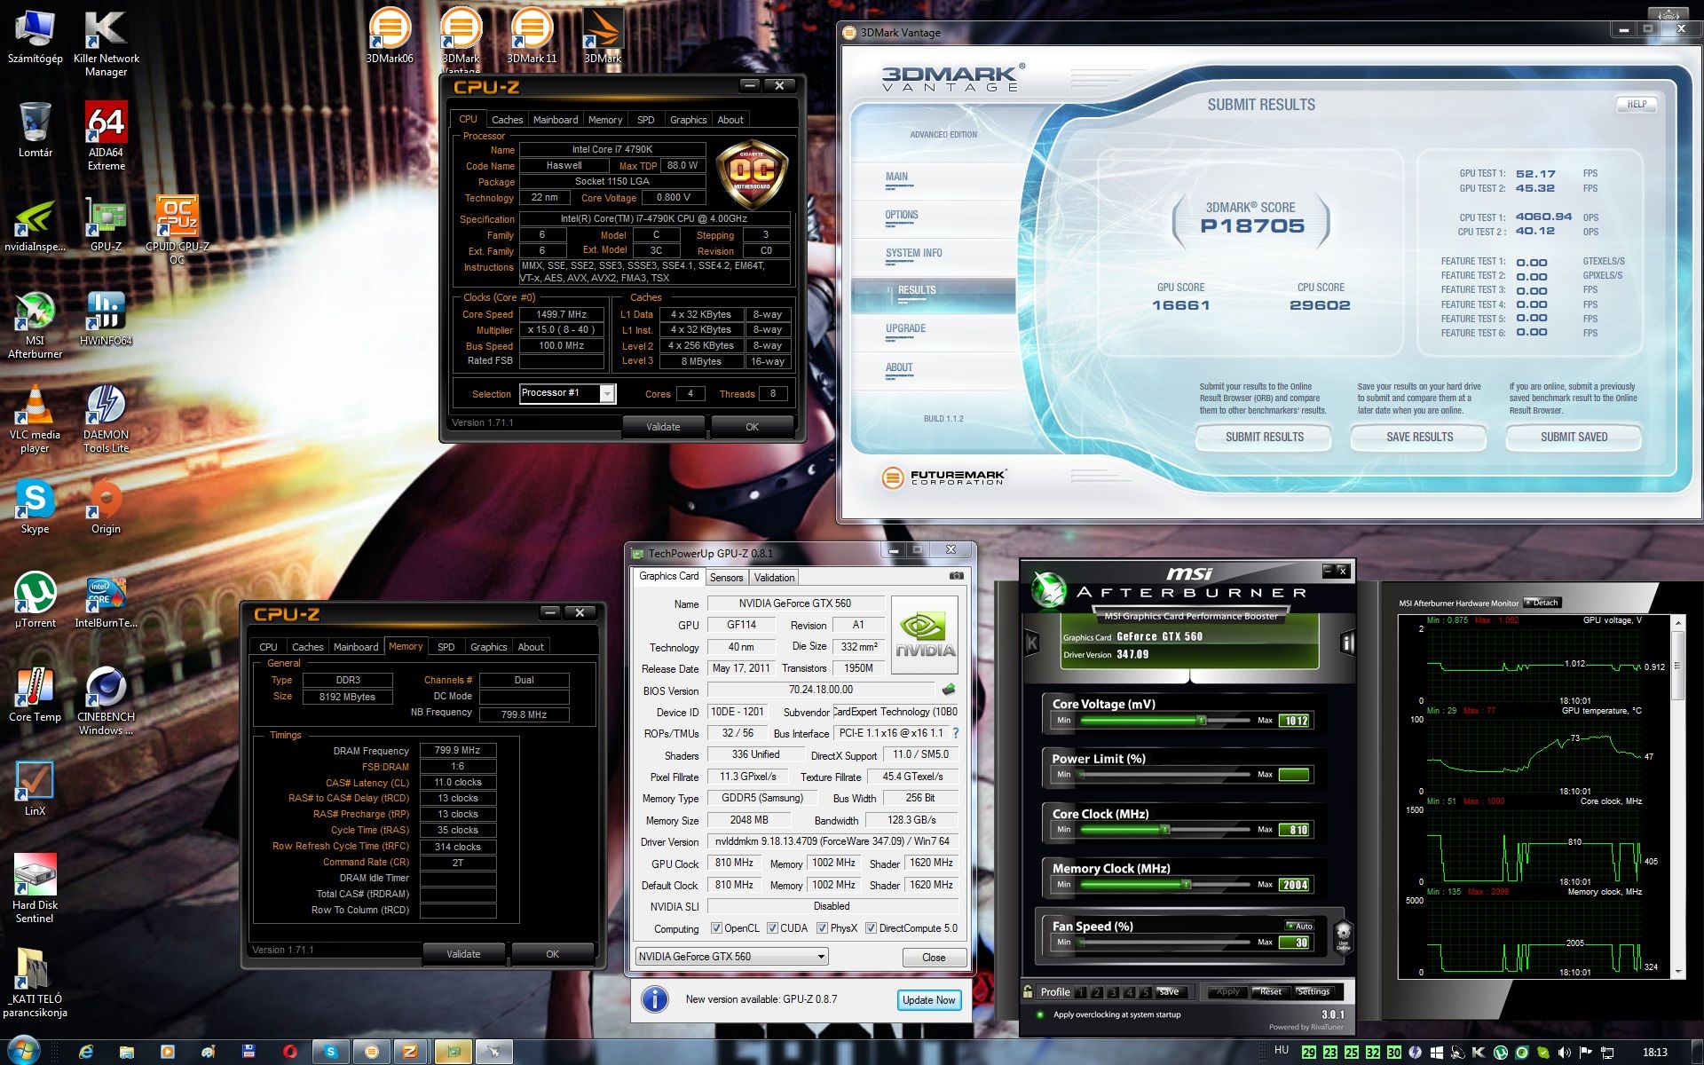The image size is (1704, 1065).
Task: Toggle the OpenCL checkbox
Action: [x=716, y=928]
